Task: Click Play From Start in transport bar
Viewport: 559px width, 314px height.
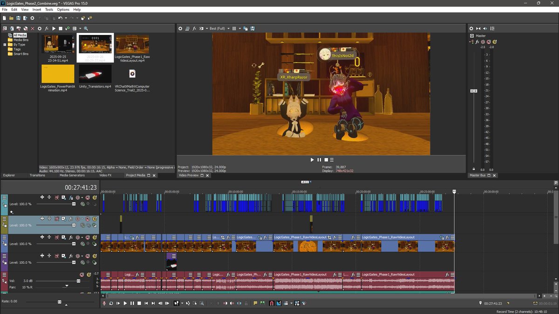Action: click(118, 303)
